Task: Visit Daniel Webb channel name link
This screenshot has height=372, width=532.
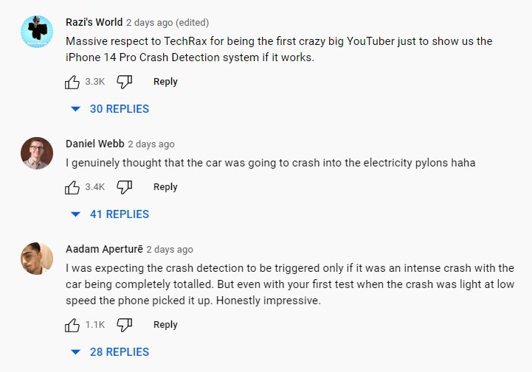Action: (x=94, y=144)
